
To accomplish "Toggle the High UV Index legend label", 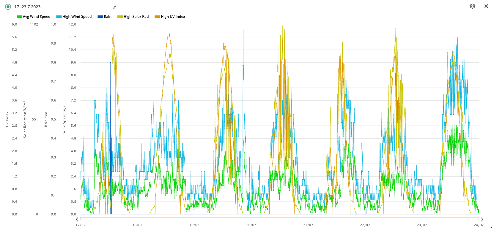I will (173, 17).
